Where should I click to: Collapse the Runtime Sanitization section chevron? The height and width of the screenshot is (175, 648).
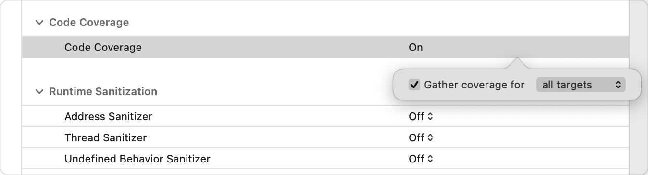pos(39,91)
